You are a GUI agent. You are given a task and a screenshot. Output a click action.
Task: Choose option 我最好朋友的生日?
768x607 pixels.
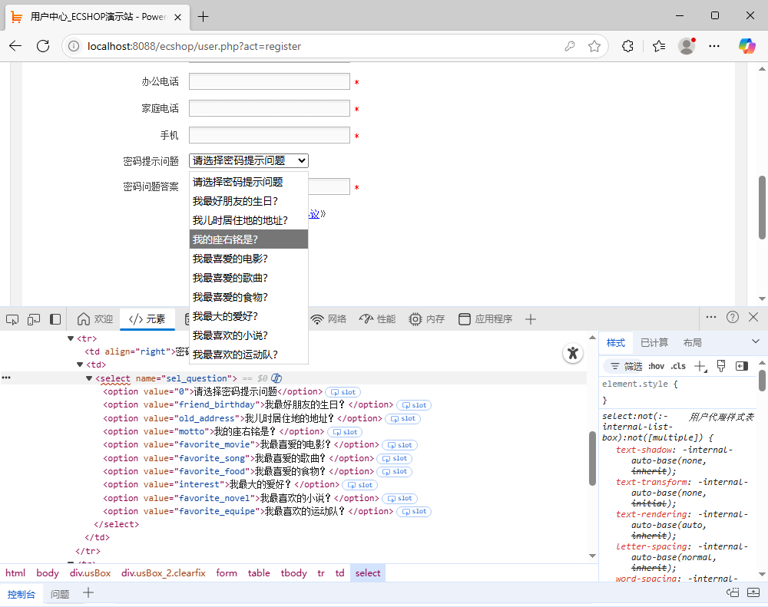point(249,201)
